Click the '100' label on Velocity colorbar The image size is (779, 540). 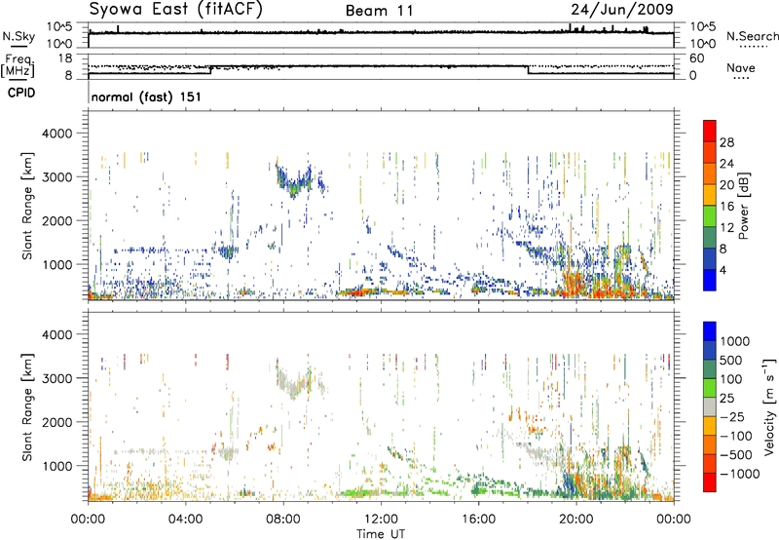point(731,379)
